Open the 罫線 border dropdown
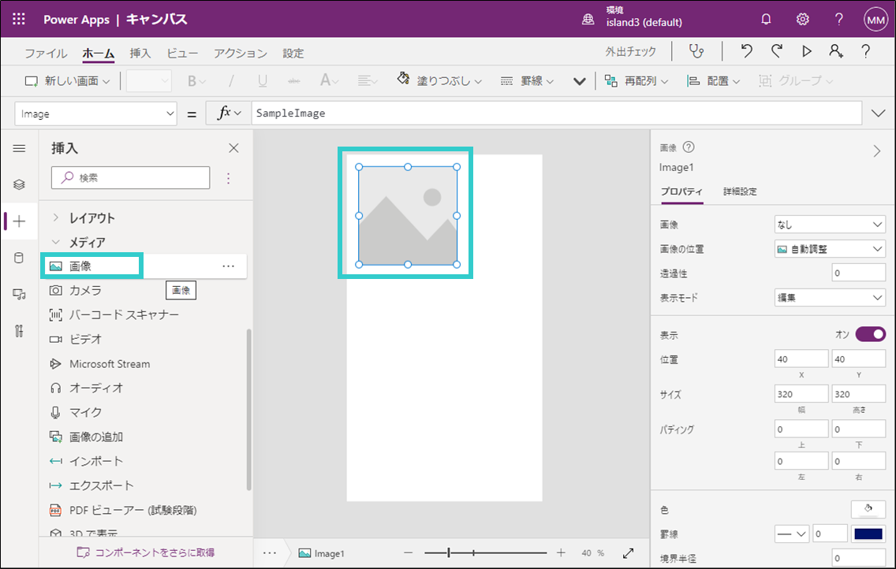The height and width of the screenshot is (569, 896). tap(527, 81)
